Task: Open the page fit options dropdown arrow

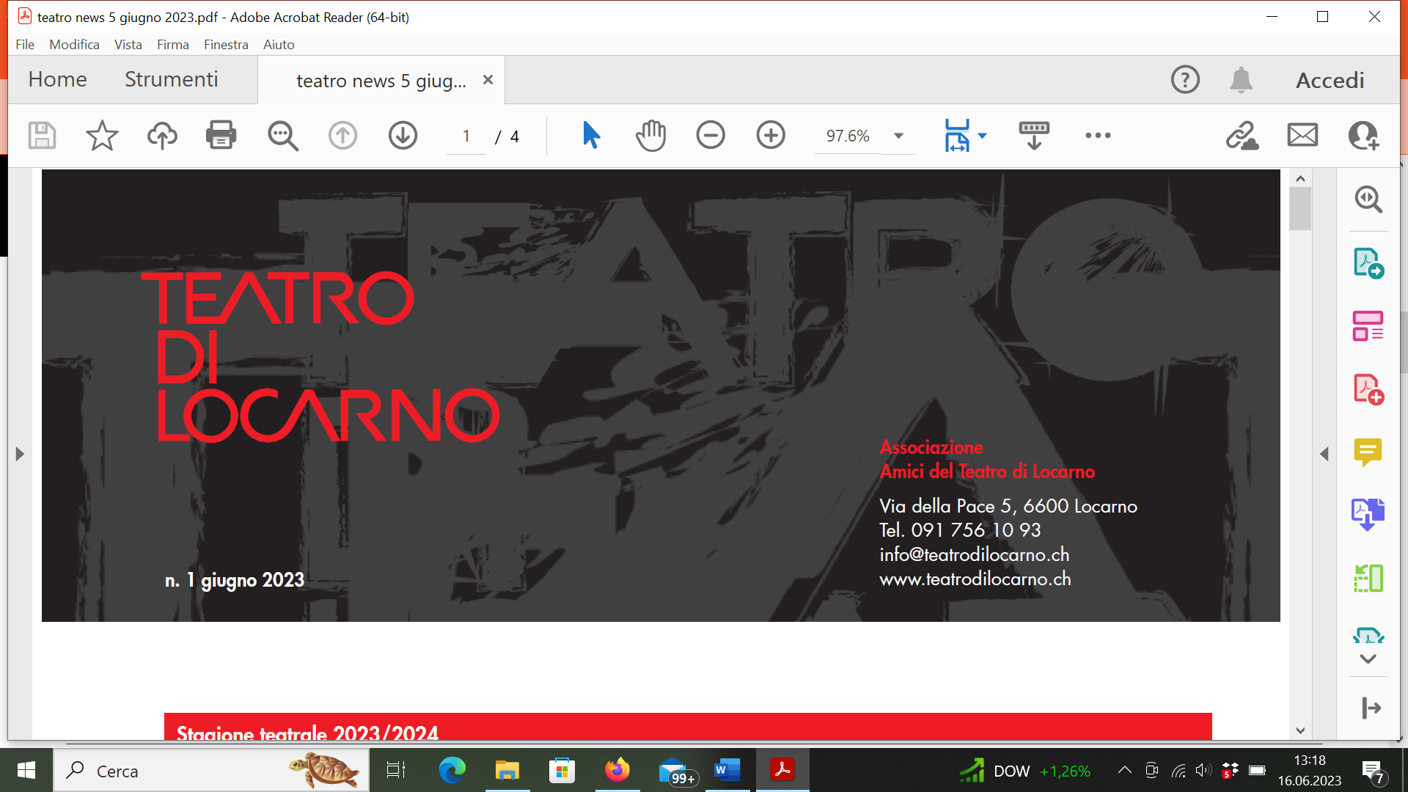Action: [x=983, y=136]
